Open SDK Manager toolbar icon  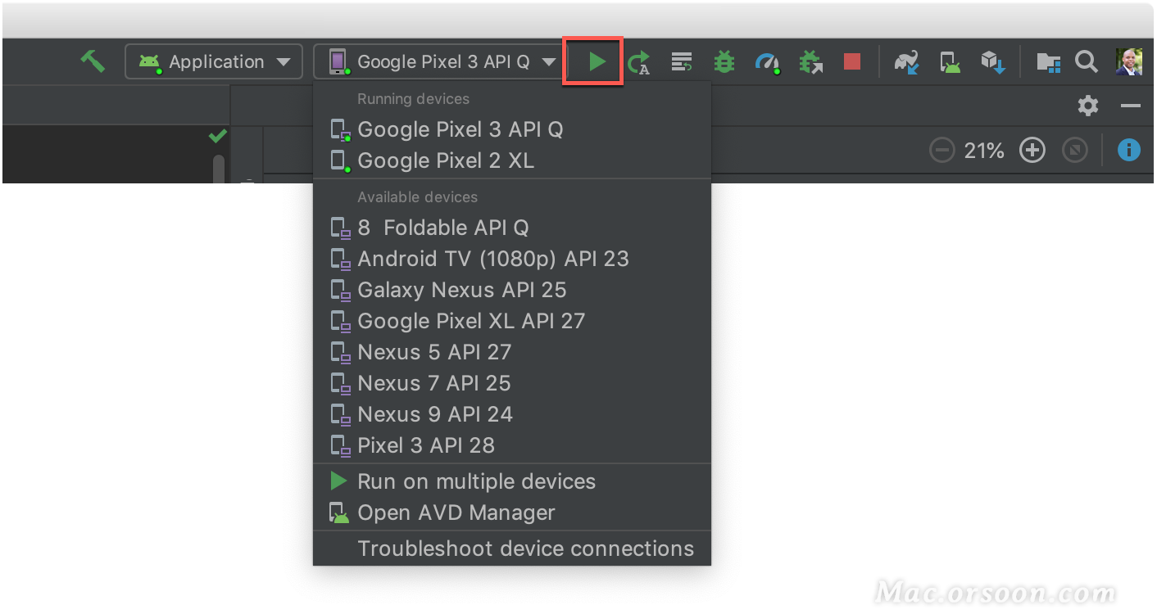pos(992,62)
